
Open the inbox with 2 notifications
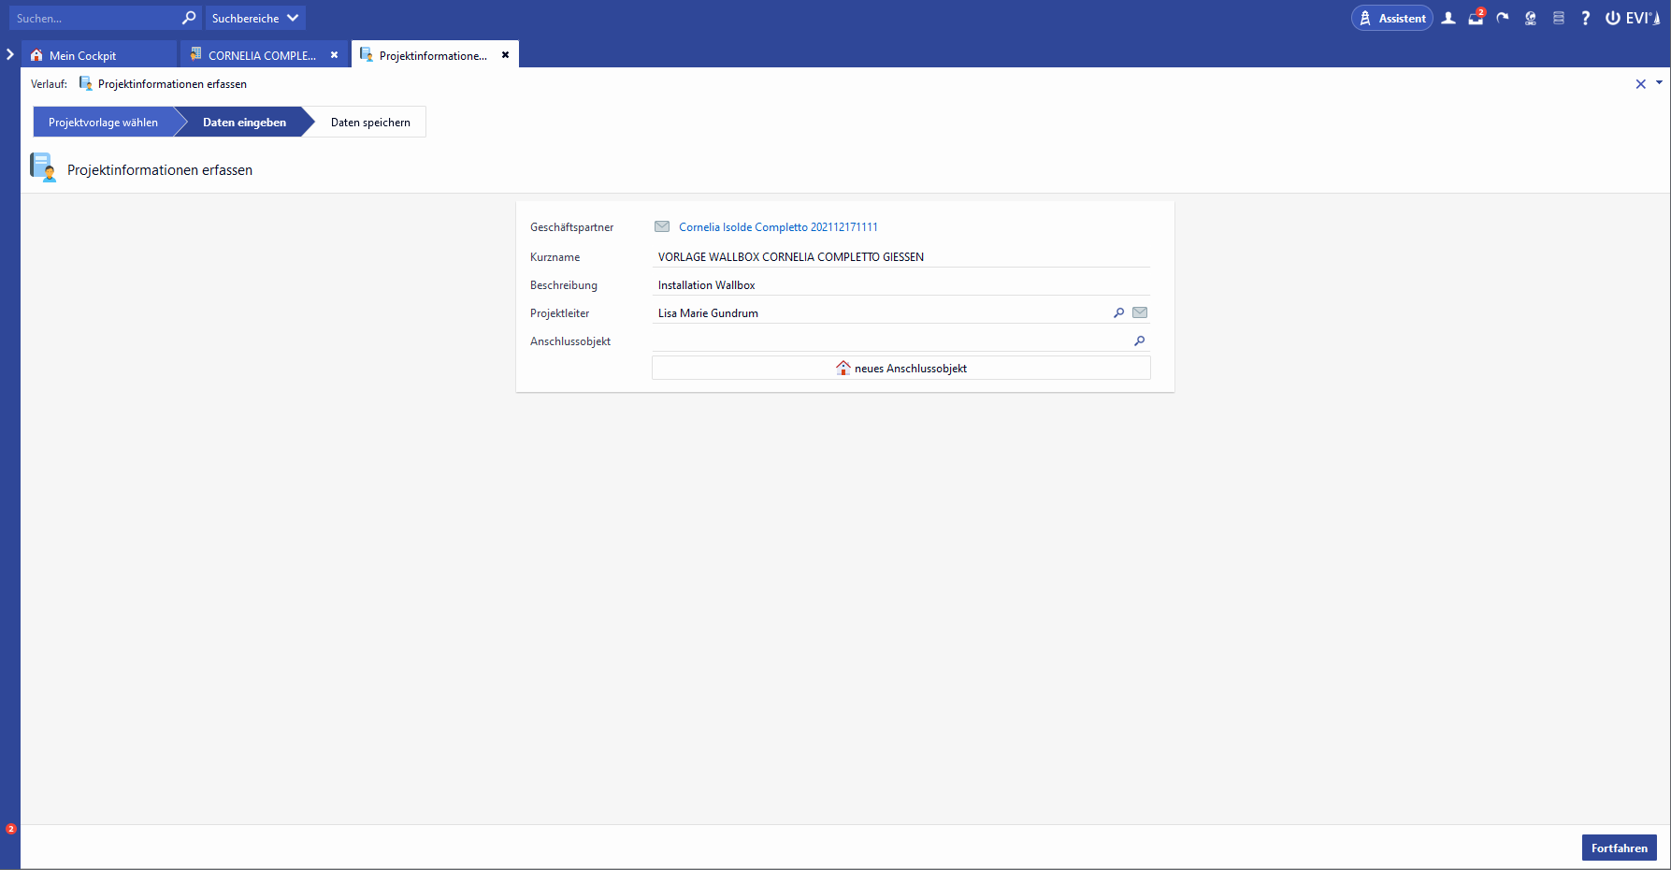click(x=1476, y=18)
